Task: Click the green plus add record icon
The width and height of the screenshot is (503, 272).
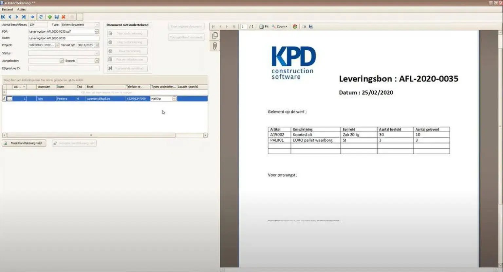Action: point(50,17)
